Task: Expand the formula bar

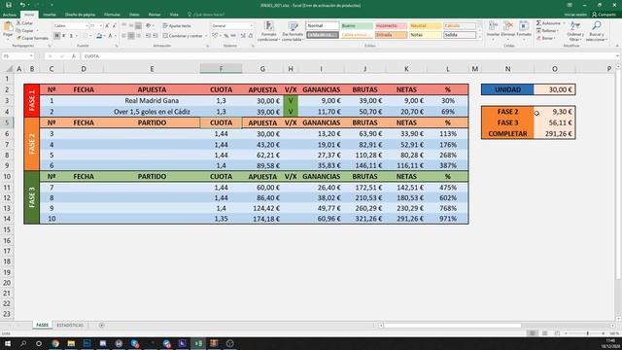Action: 618,56
